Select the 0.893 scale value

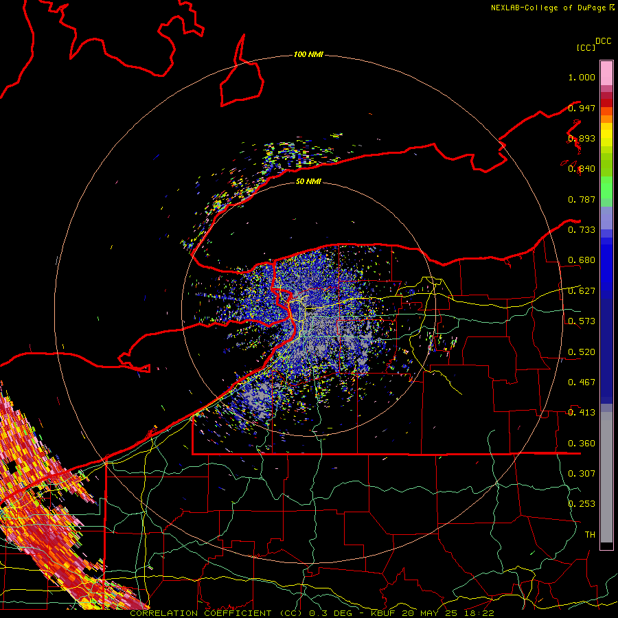tap(582, 138)
